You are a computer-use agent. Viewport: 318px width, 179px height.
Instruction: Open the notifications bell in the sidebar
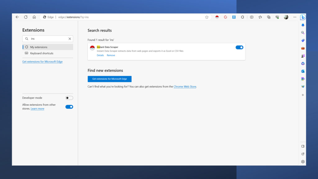pos(303,25)
